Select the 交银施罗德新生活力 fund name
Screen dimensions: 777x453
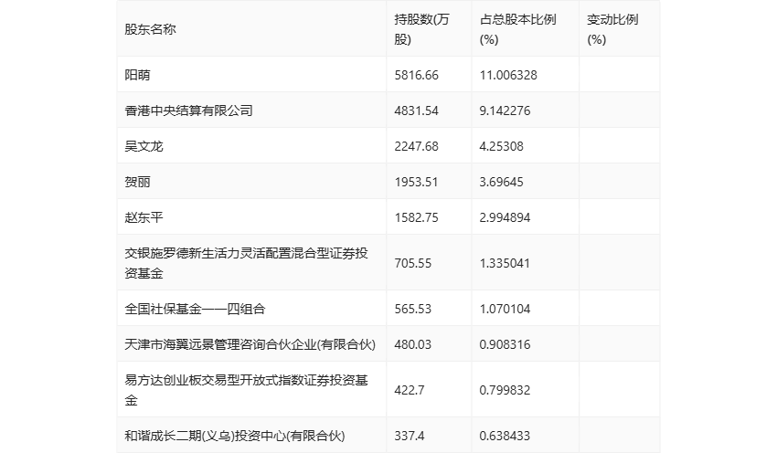(246, 263)
